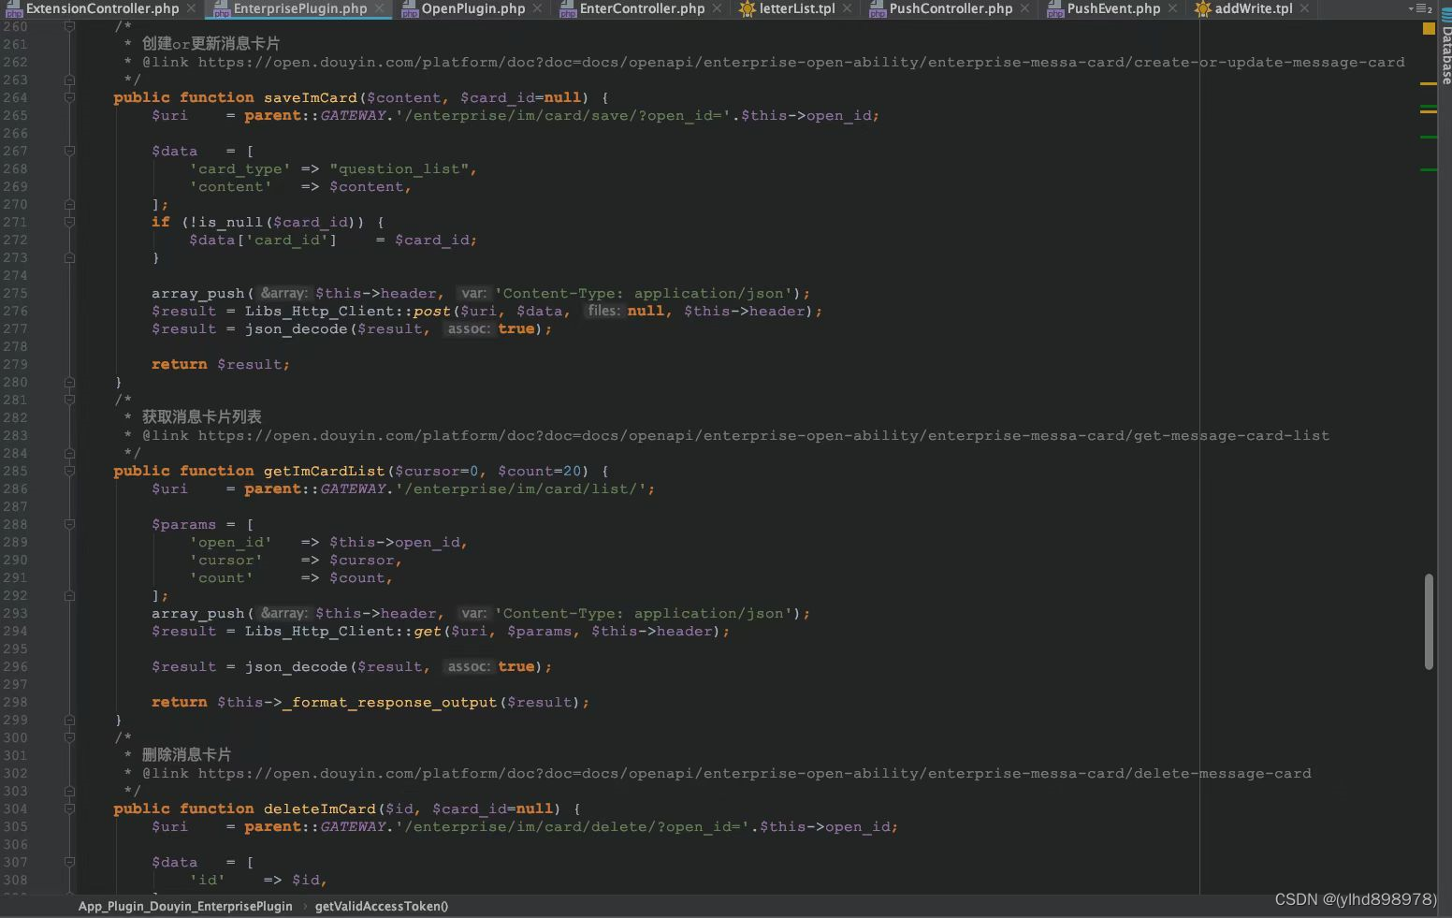Fold the if block at line 271
The width and height of the screenshot is (1452, 918).
69,222
